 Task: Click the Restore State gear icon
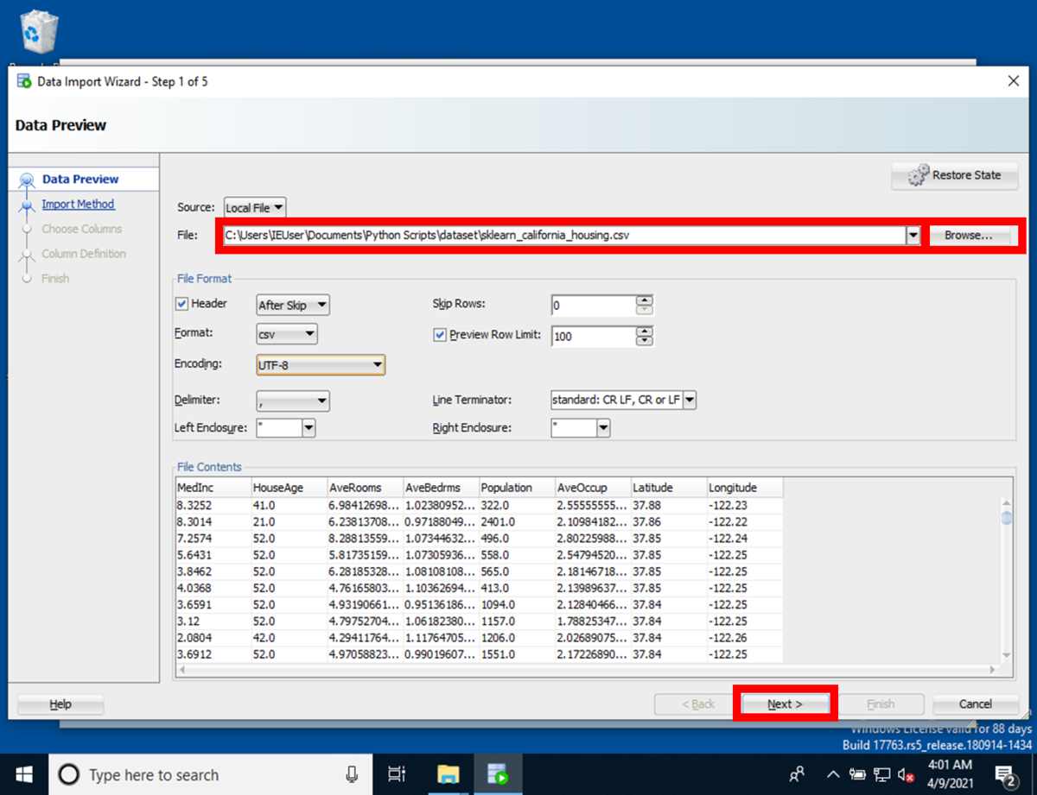pos(917,175)
